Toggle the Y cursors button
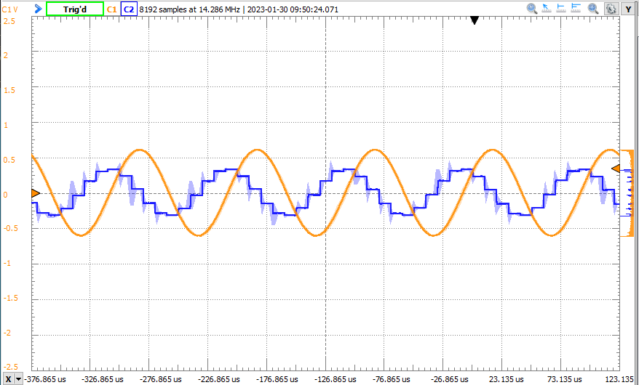 pyautogui.click(x=628, y=9)
